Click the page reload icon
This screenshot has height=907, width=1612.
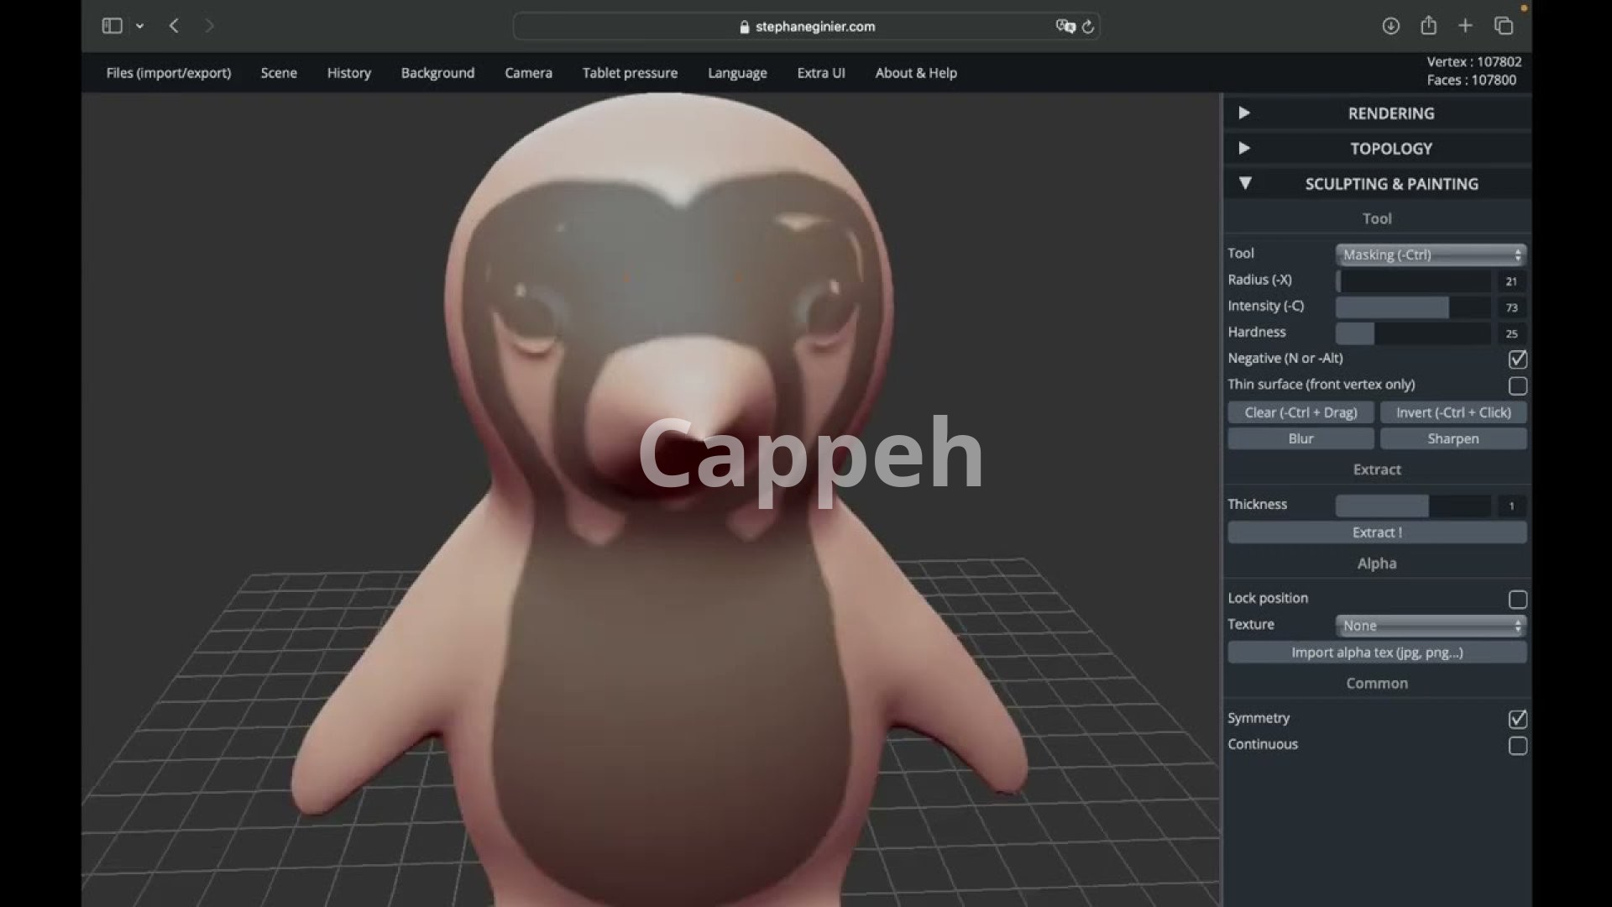coord(1088,27)
